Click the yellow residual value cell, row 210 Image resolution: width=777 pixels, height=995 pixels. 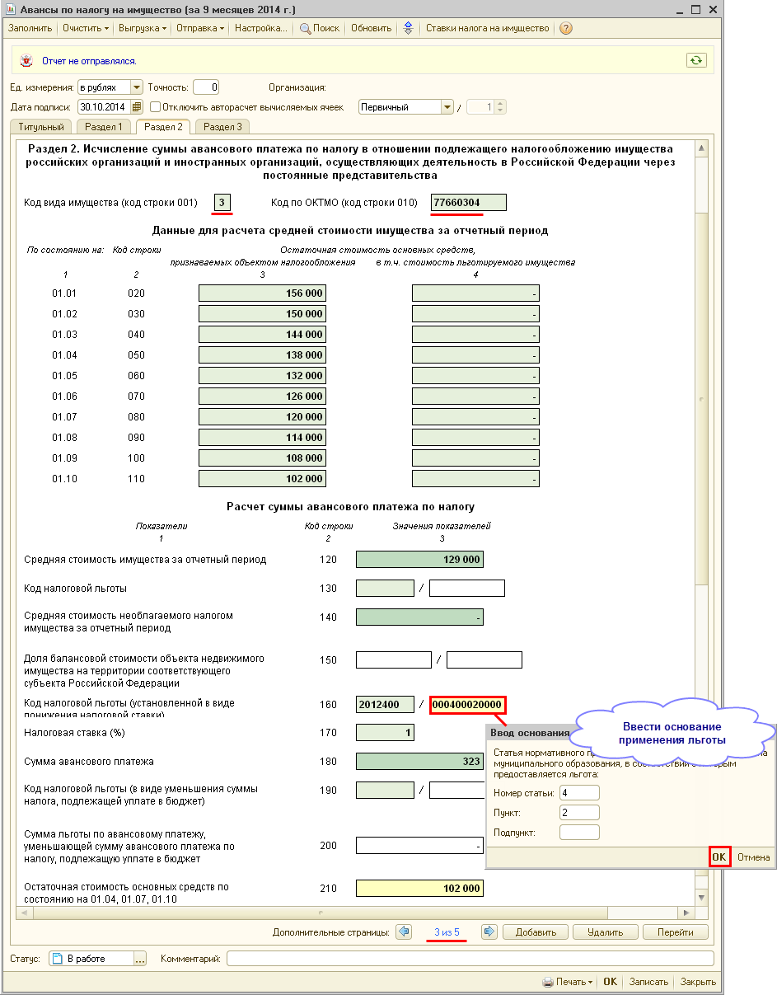point(419,888)
